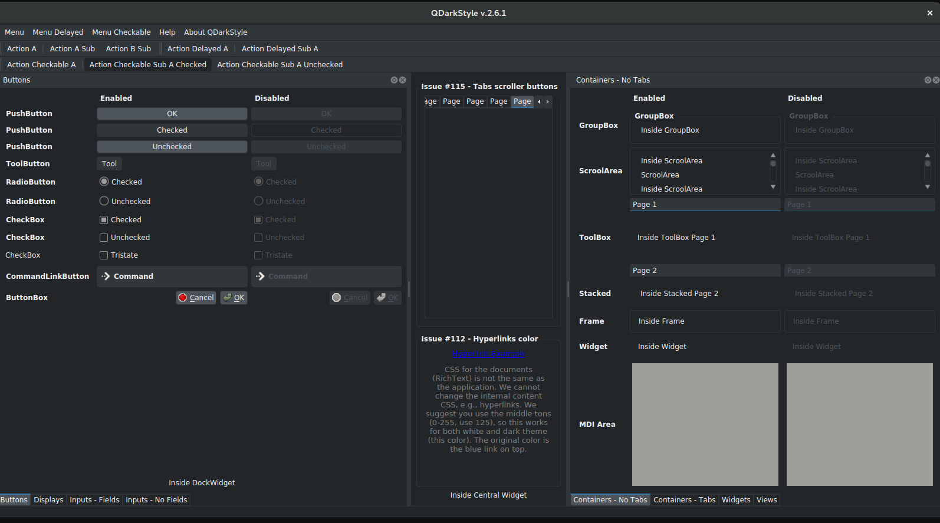The width and height of the screenshot is (940, 523).
Task: Close the Buttons dock panel
Action: (x=403, y=80)
